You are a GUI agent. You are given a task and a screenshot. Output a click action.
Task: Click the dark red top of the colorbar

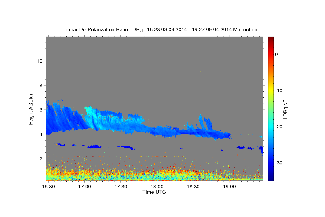pos(271,39)
